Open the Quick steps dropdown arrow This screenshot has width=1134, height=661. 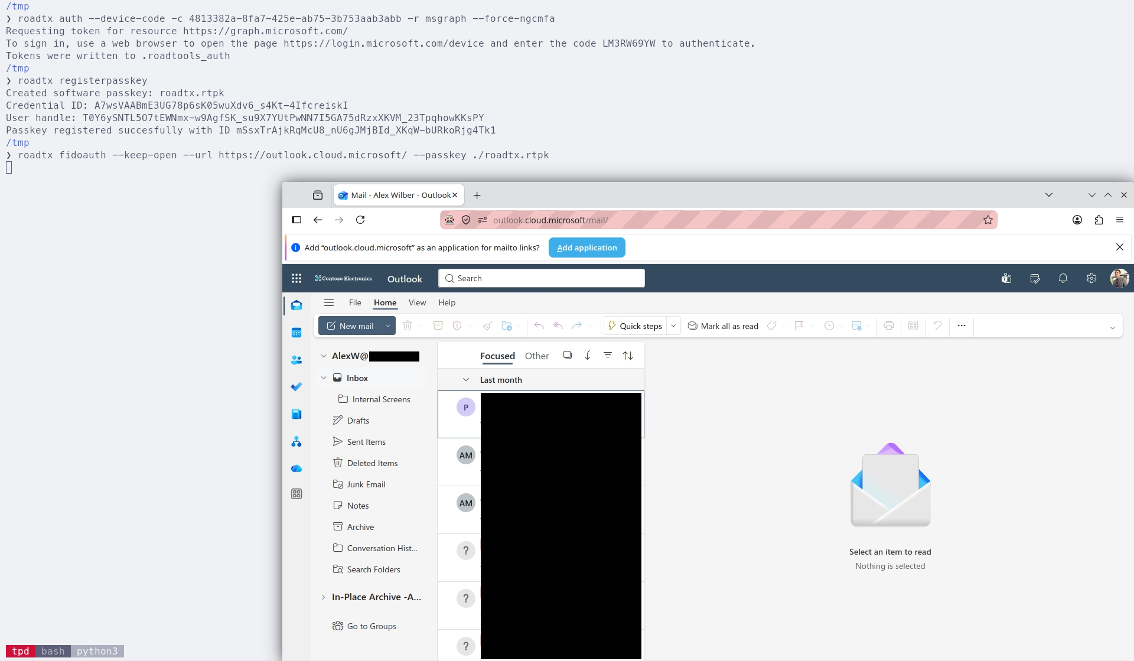pyautogui.click(x=673, y=325)
